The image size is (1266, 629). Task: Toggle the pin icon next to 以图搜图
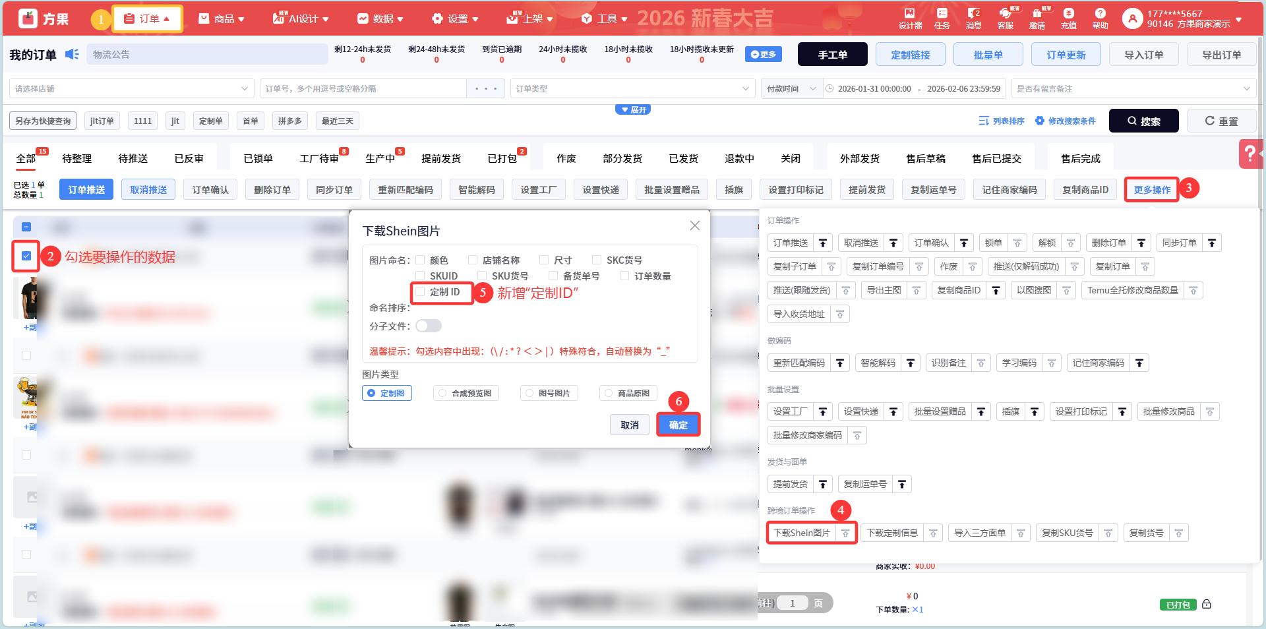[1067, 291]
